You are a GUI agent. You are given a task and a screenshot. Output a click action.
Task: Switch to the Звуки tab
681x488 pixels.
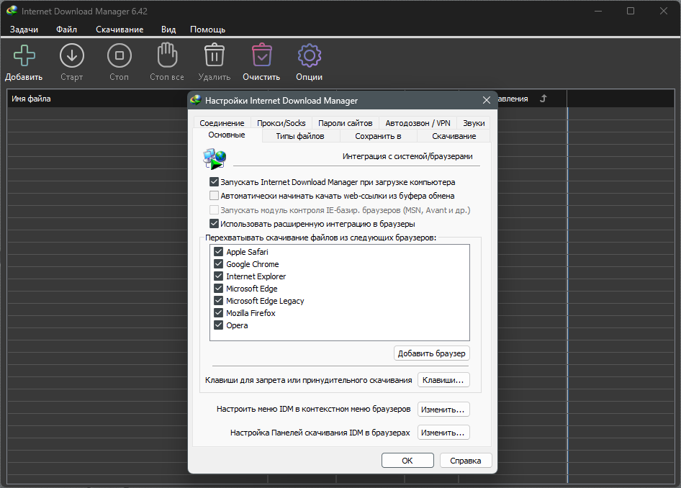click(474, 123)
